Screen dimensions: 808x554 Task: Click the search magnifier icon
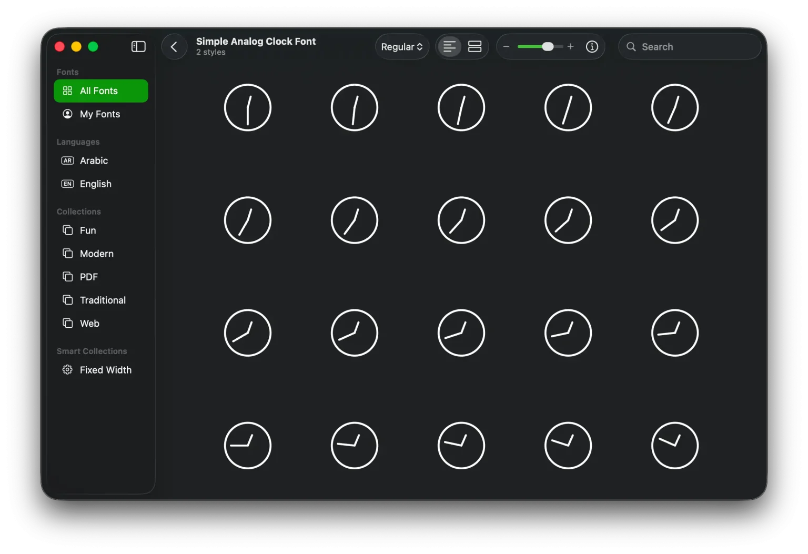click(x=631, y=46)
